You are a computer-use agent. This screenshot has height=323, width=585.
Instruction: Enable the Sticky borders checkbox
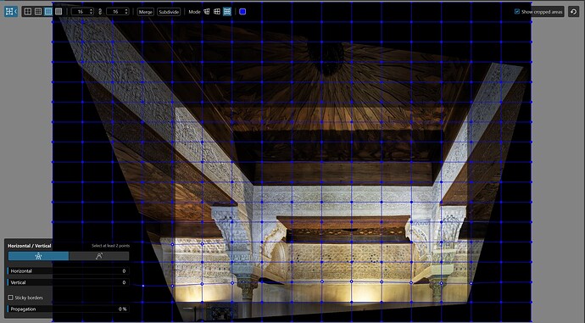coord(10,298)
